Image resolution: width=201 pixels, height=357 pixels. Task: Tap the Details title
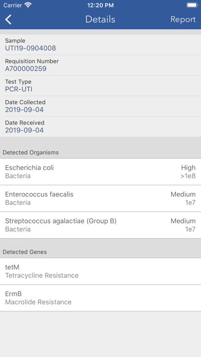(x=100, y=19)
